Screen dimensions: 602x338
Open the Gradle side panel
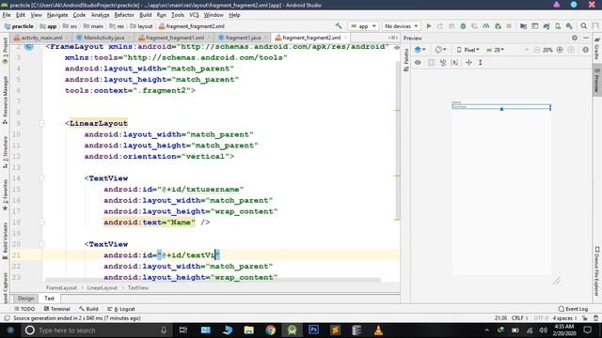597,48
